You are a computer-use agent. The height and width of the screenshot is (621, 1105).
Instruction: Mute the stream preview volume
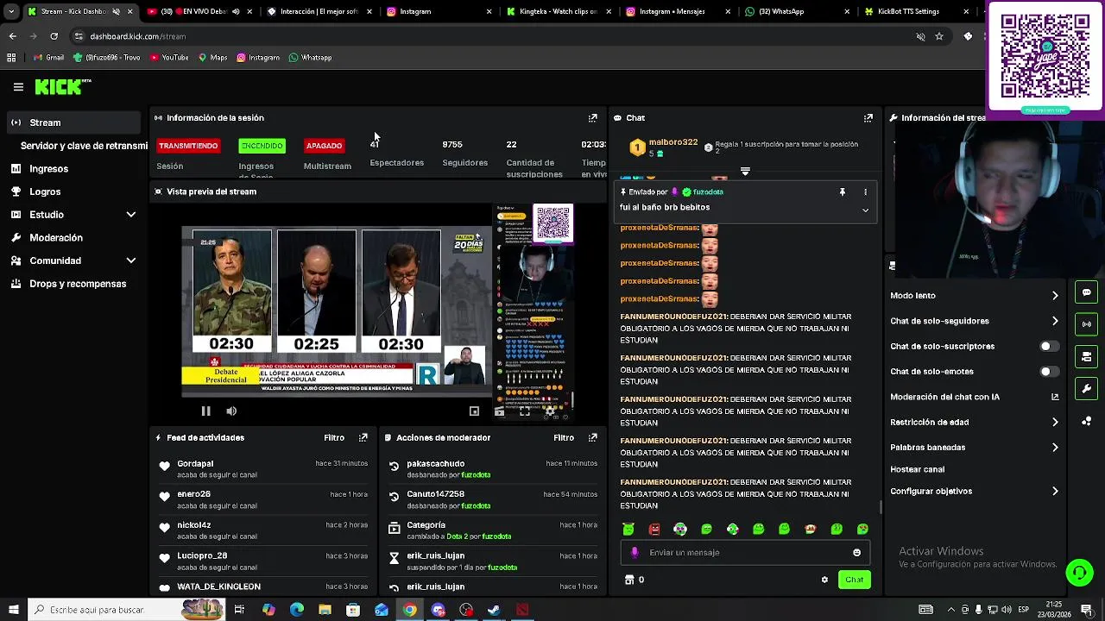[x=231, y=411]
